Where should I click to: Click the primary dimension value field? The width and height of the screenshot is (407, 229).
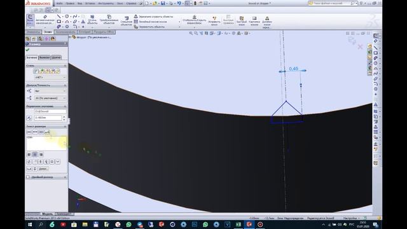pos(48,118)
